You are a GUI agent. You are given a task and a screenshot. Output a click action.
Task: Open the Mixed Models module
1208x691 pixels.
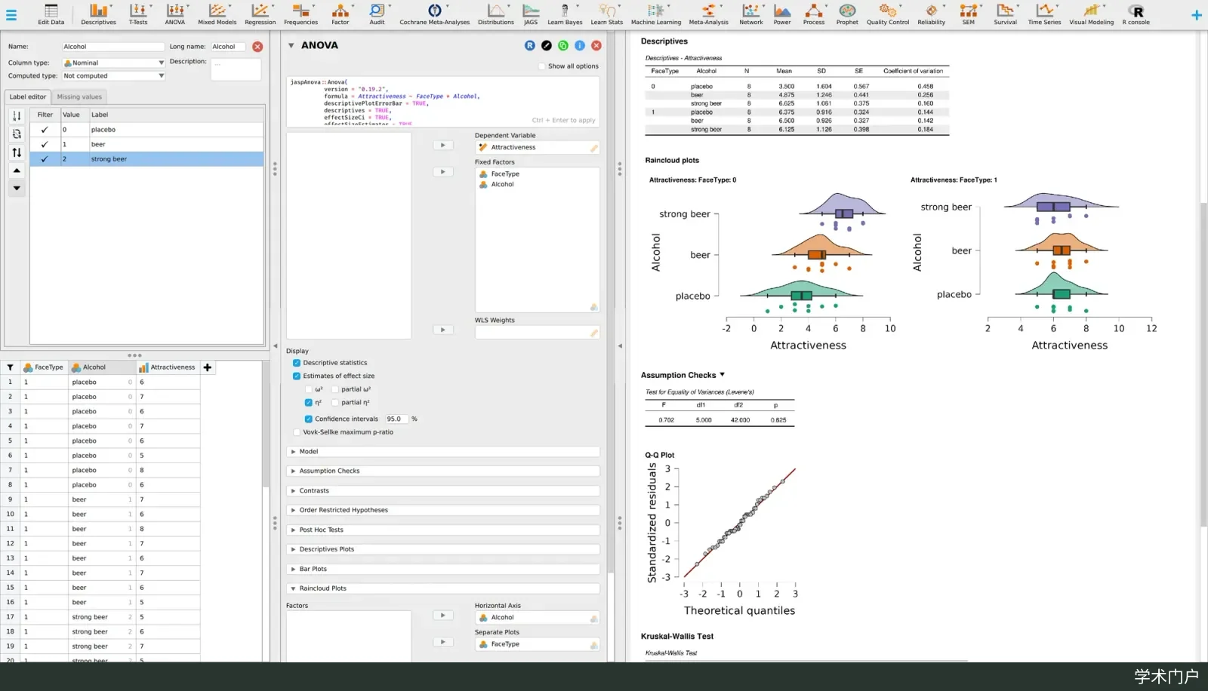(x=217, y=14)
